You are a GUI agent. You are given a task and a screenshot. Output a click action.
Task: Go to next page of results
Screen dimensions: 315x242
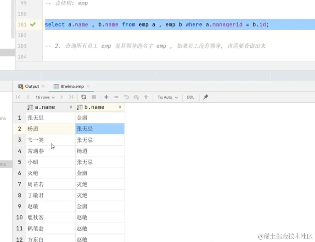pos(62,97)
